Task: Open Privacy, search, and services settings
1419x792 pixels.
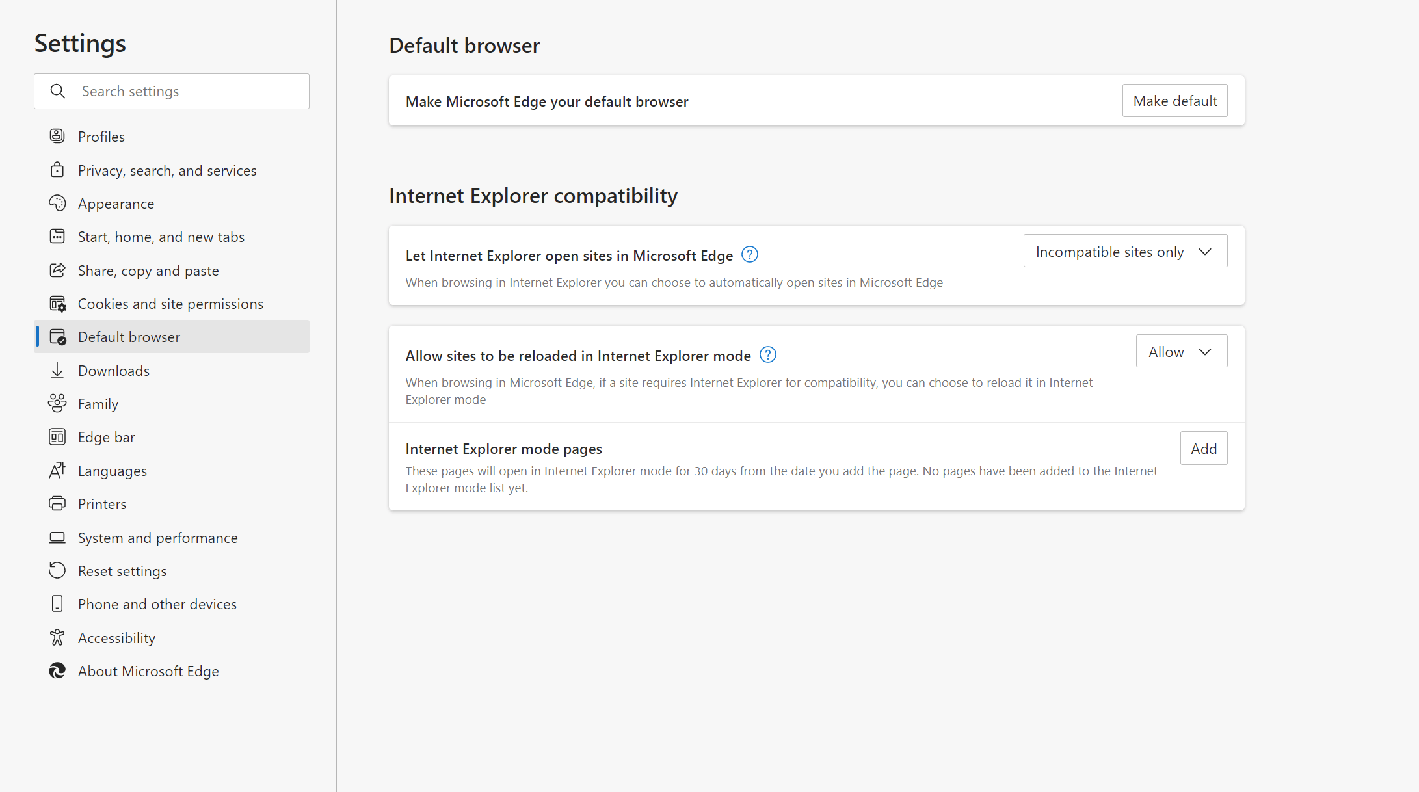Action: tap(167, 170)
